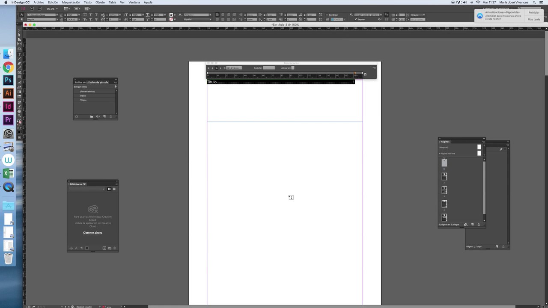Select the Scissors tool
548x308 pixels.
click(x=19, y=83)
